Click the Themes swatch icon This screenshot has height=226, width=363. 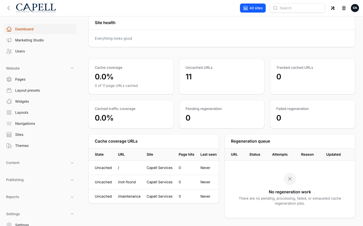9,146
